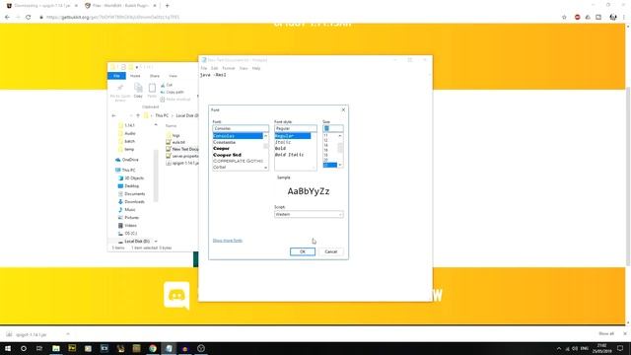Choose Italic font style
The width and height of the screenshot is (631, 355).
[x=283, y=142]
